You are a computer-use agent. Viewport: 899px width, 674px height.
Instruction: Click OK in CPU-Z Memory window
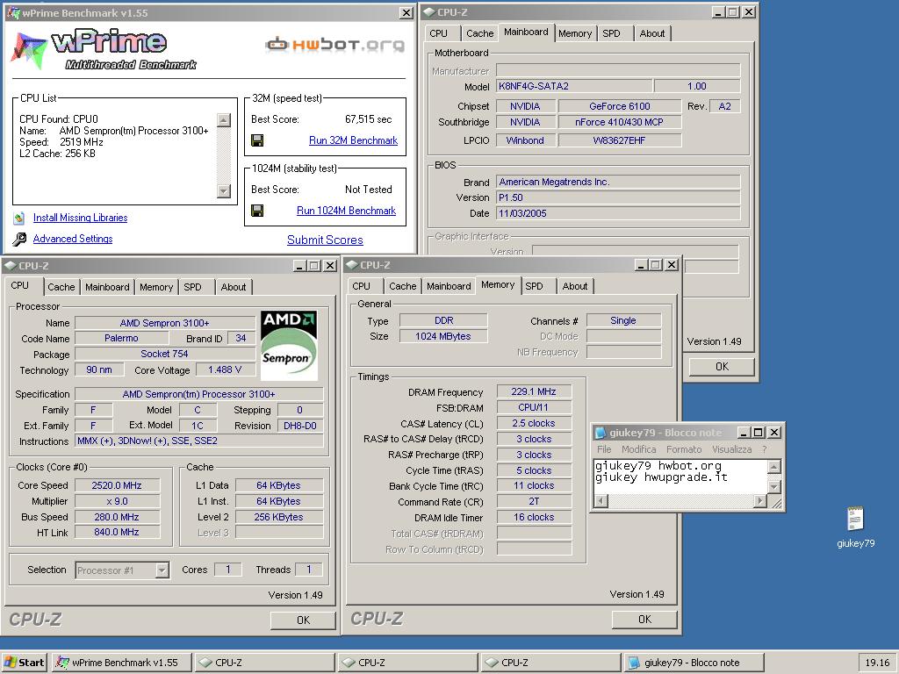point(644,620)
